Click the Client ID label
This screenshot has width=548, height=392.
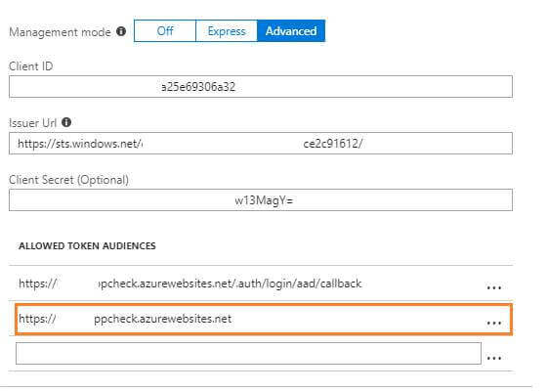pyautogui.click(x=30, y=66)
